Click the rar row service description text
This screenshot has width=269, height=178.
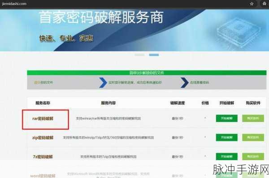(x=108, y=119)
